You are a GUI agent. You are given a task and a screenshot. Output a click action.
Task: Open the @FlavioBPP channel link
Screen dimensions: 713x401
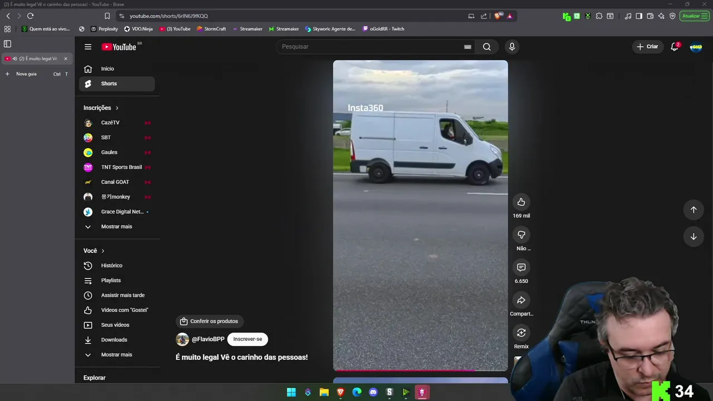point(208,339)
